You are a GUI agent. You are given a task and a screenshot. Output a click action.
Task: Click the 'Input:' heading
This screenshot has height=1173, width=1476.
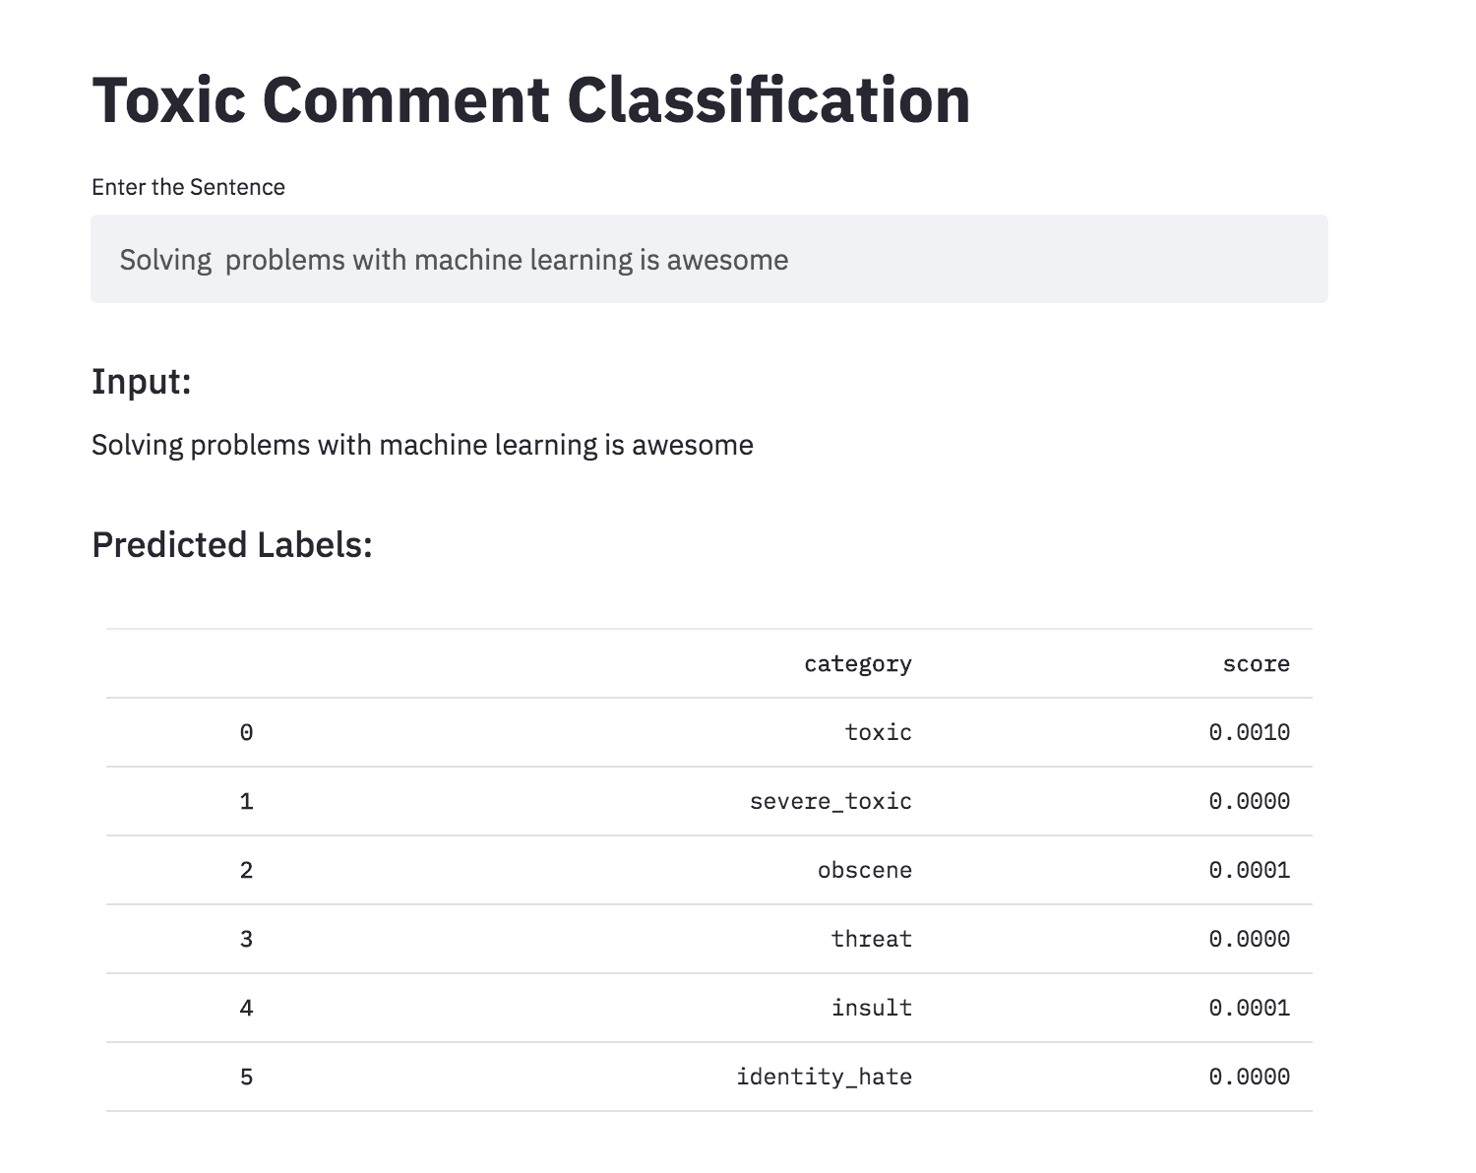(141, 381)
